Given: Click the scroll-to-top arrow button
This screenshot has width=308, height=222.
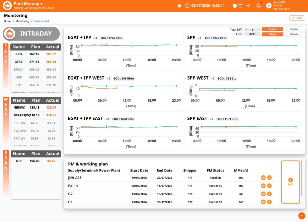Looking at the screenshot, I should (x=302, y=216).
